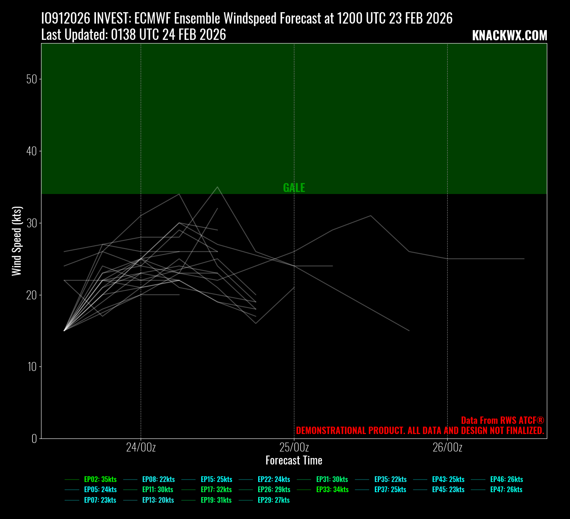The height and width of the screenshot is (519, 570).
Task: Click the 50 tick on wind speed axis
Action: coord(31,79)
